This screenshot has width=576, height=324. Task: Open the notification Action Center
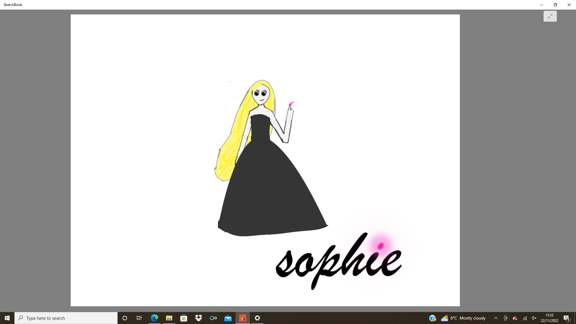[x=566, y=318]
